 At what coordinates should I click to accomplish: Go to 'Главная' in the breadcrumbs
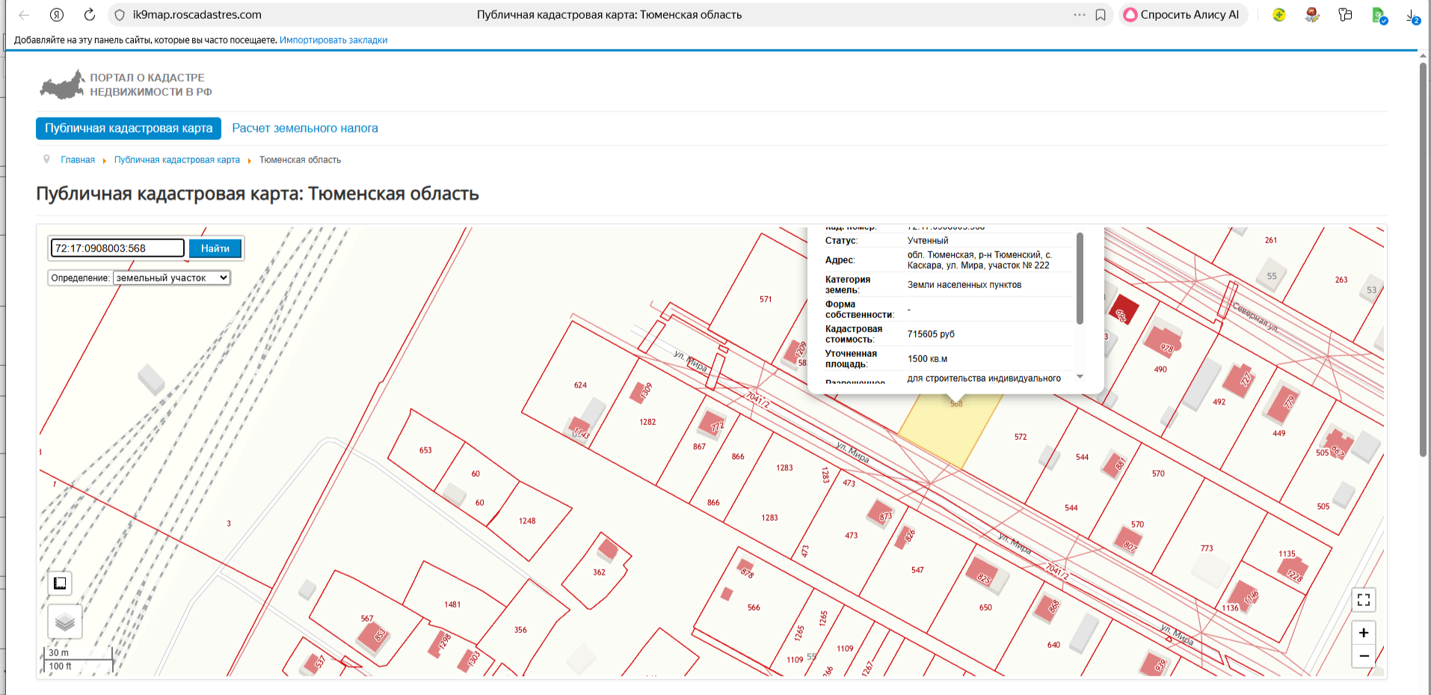pyautogui.click(x=78, y=160)
